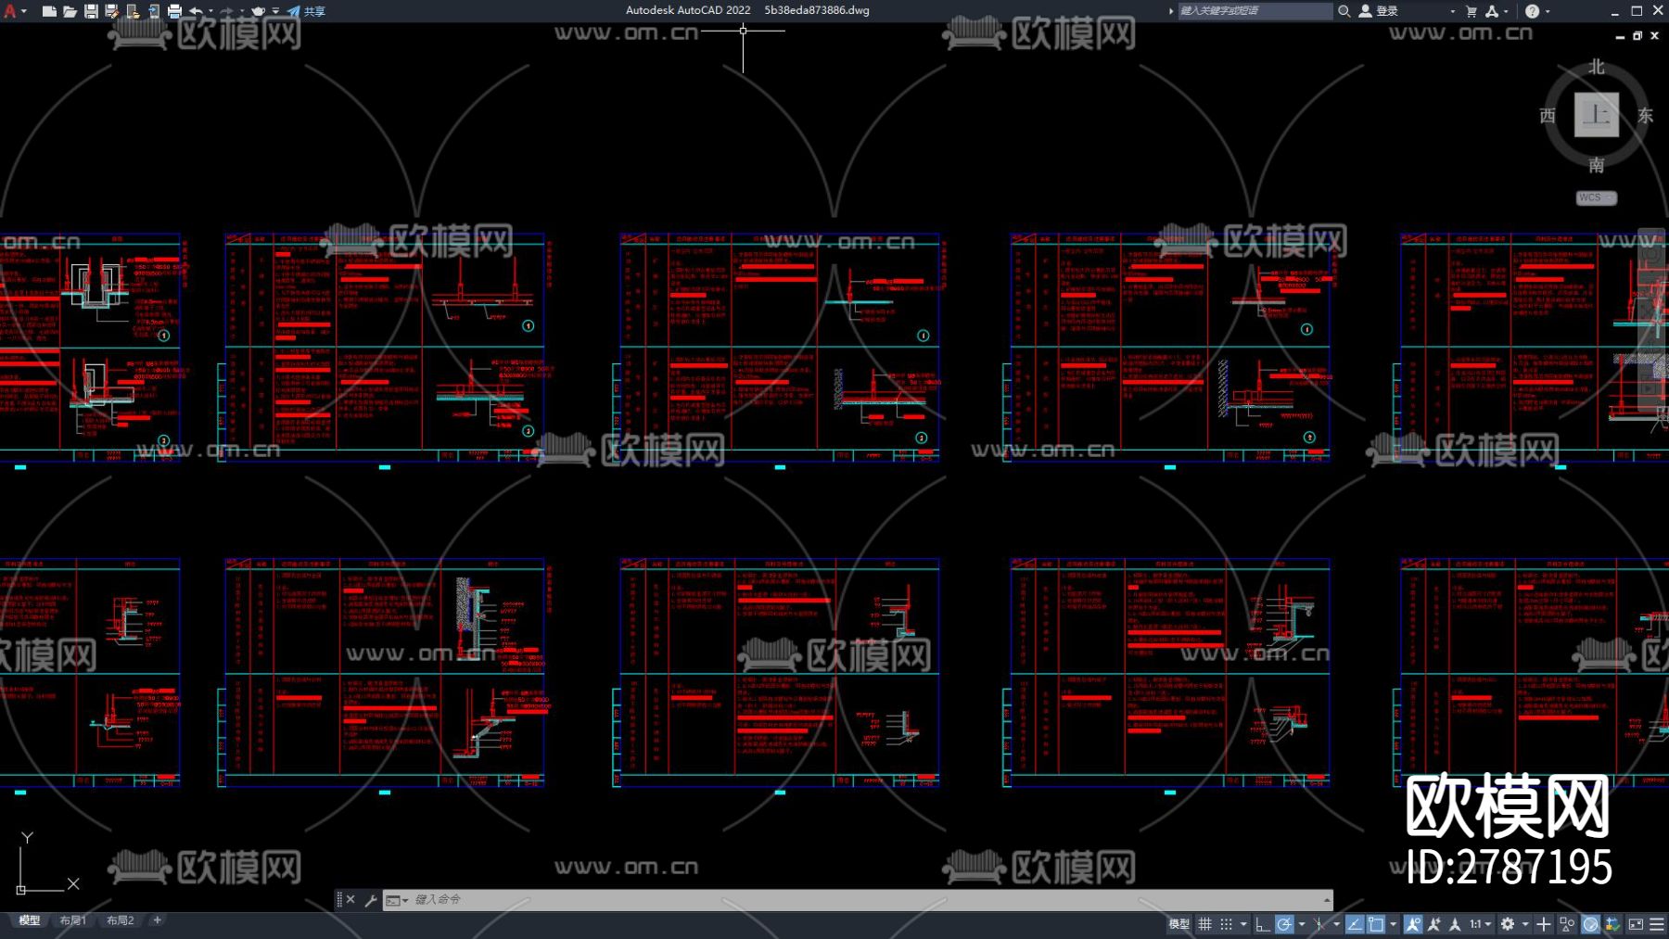Open workspace switching gear icon
This screenshot has height=939, width=1669.
[1508, 924]
